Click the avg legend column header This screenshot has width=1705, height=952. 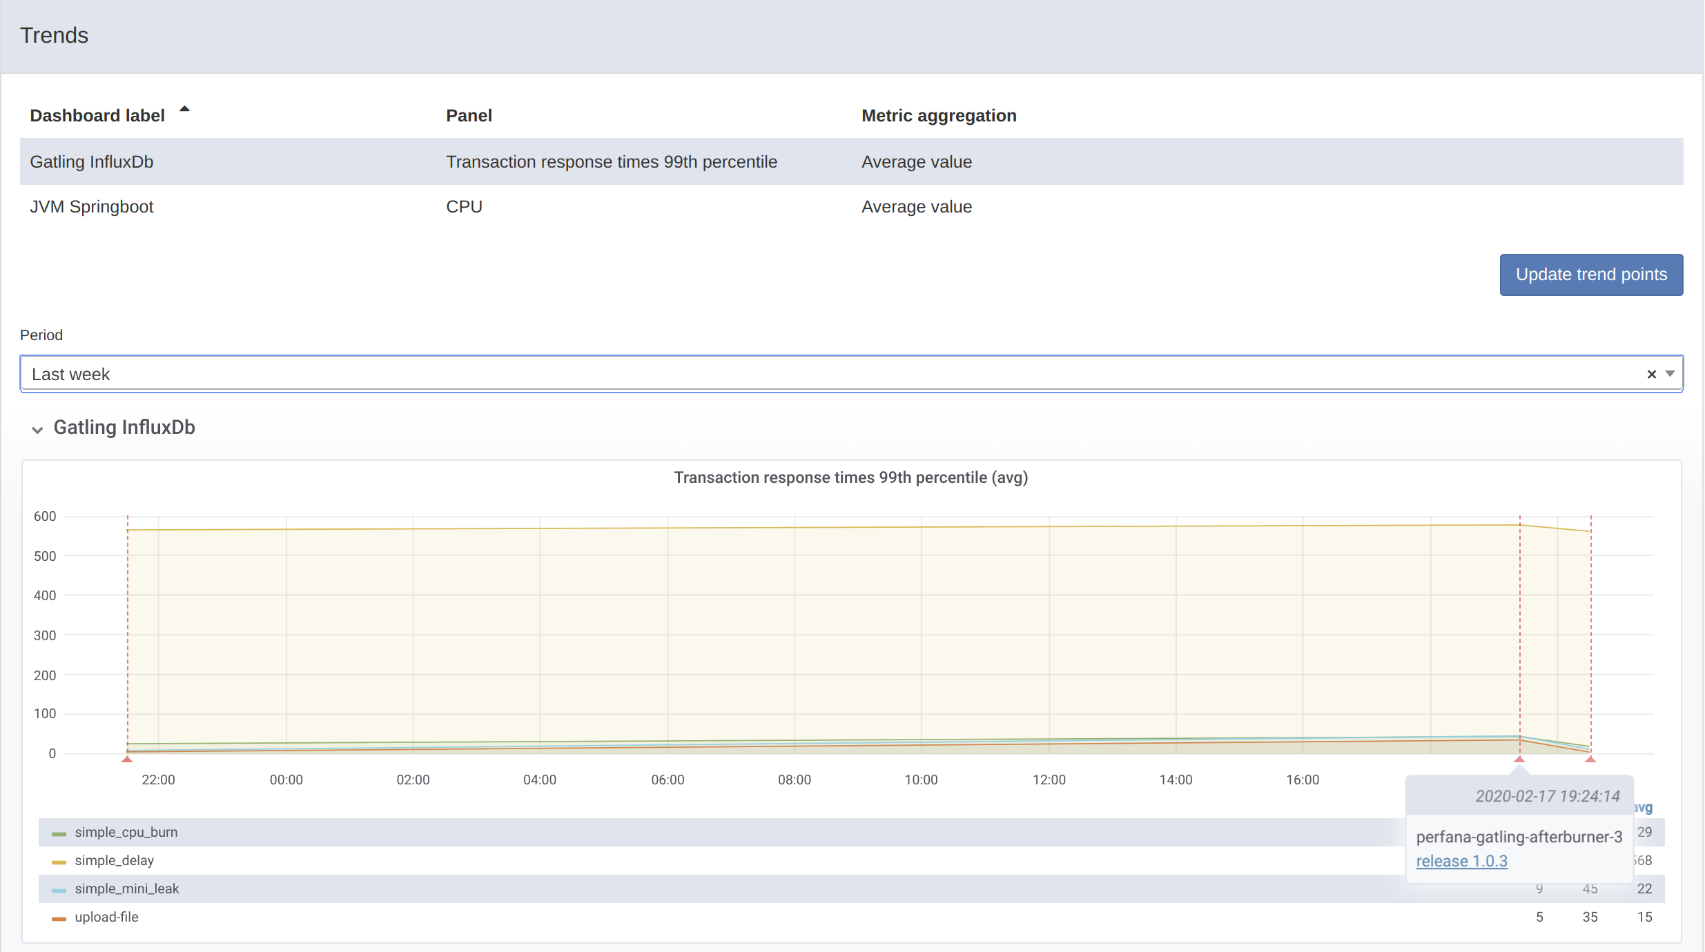tap(1643, 807)
